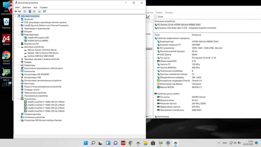The height and width of the screenshot is (147, 261).
Task: Select JMicron Generic SCSI Disk Device
Action: [x=42, y=50]
